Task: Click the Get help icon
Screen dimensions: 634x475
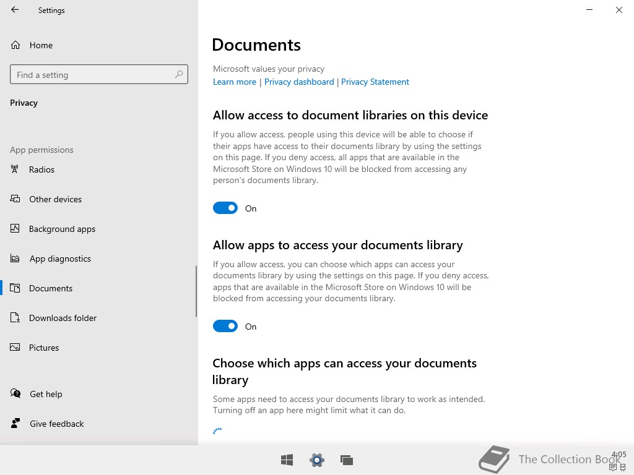Action: 15,393
